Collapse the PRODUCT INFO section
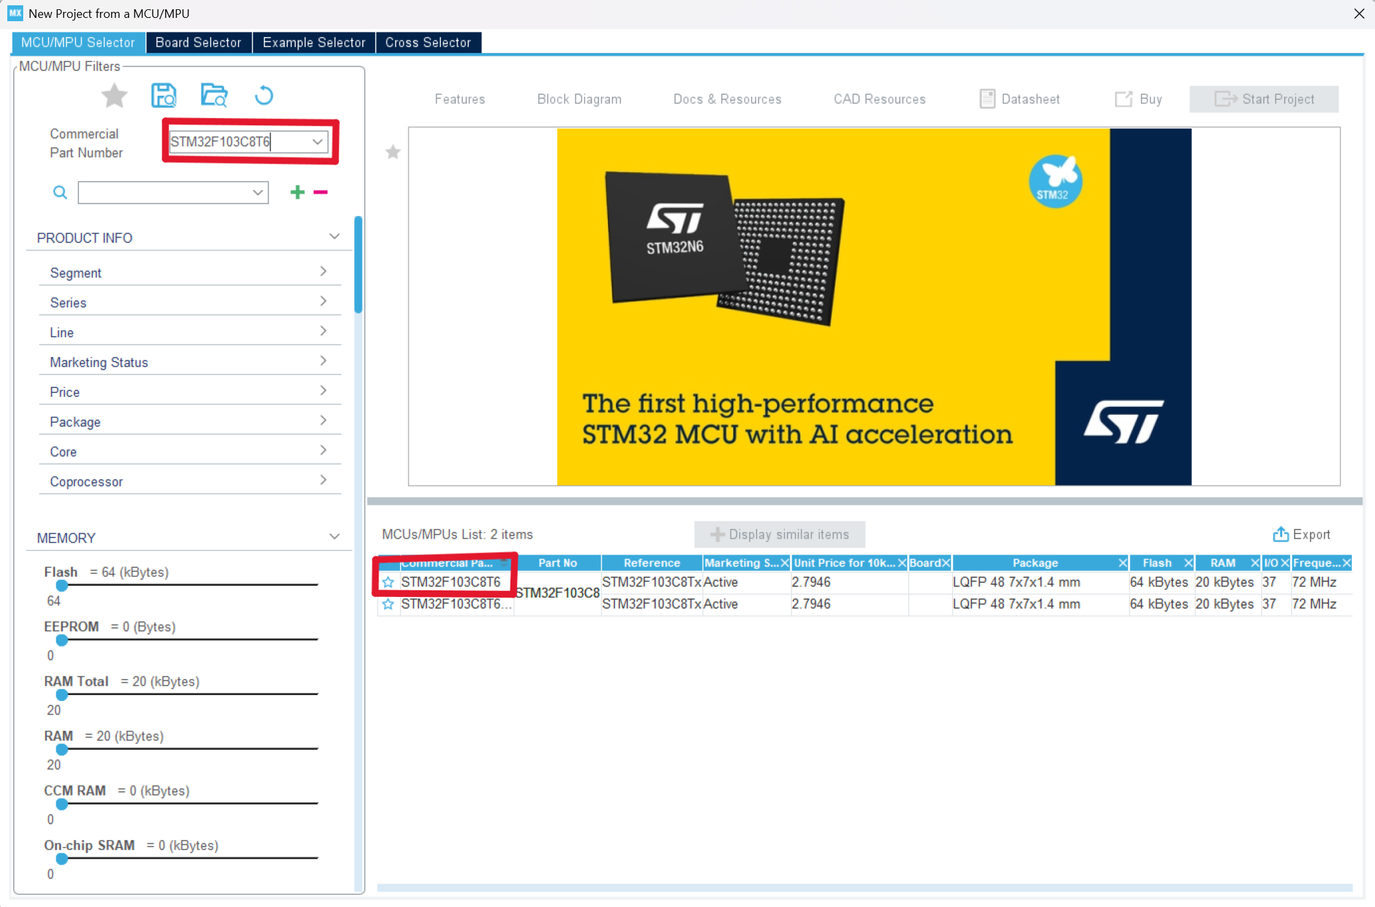 pyautogui.click(x=334, y=236)
